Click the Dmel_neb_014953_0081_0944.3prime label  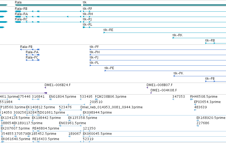click(x=112, y=107)
